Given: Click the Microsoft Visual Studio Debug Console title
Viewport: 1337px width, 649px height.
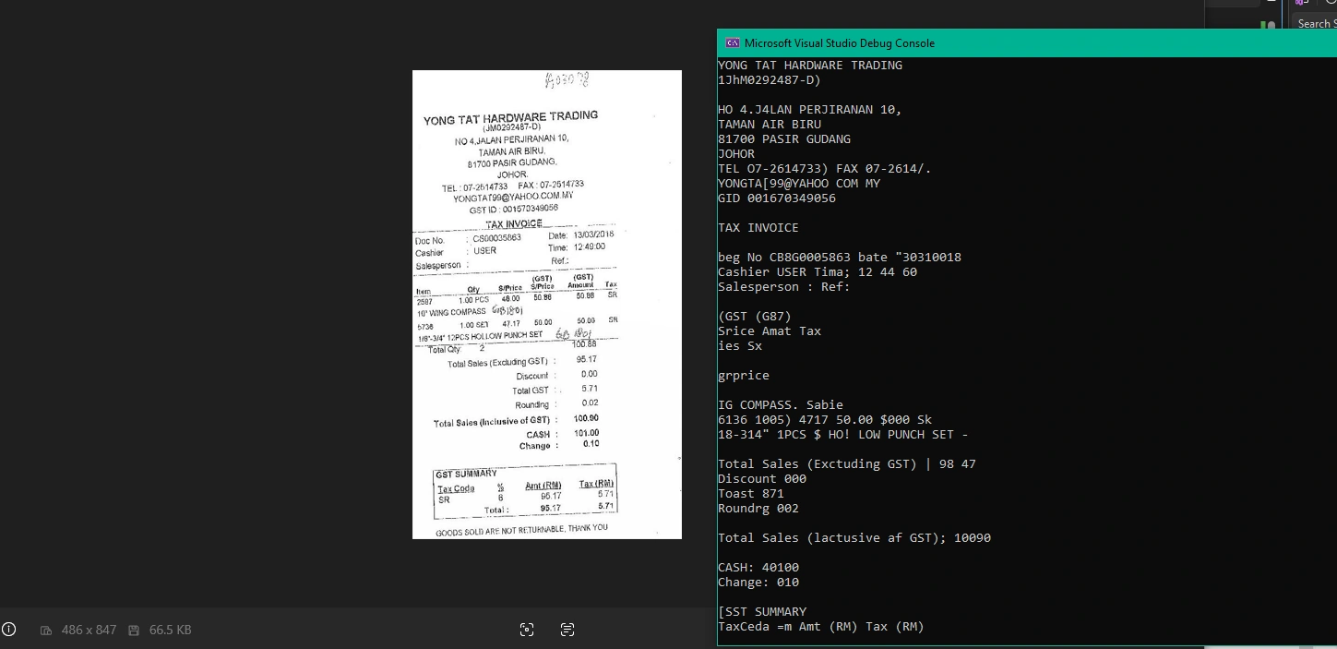Looking at the screenshot, I should pyautogui.click(x=840, y=43).
